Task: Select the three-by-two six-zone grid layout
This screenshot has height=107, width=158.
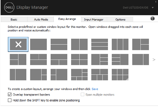Action: pyautogui.click(x=120, y=74)
